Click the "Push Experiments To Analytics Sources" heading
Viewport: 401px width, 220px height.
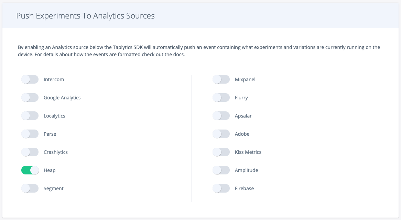tap(85, 16)
